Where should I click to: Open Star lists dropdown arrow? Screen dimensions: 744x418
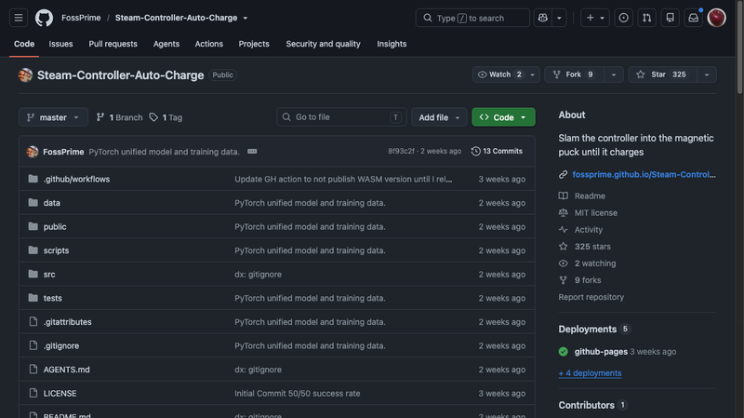(707, 74)
